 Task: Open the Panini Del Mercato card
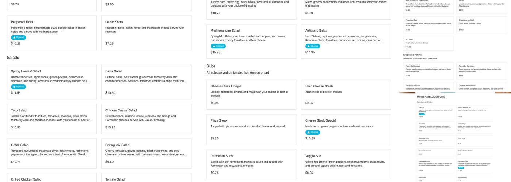pos(429,70)
